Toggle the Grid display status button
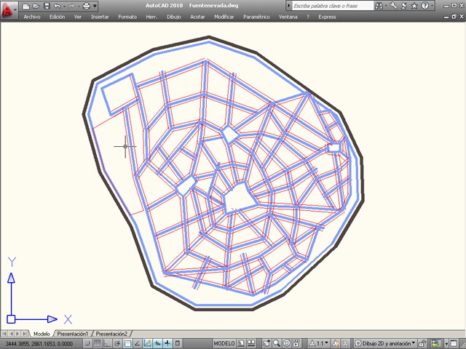This screenshot has height=349, width=466. pyautogui.click(x=97, y=343)
